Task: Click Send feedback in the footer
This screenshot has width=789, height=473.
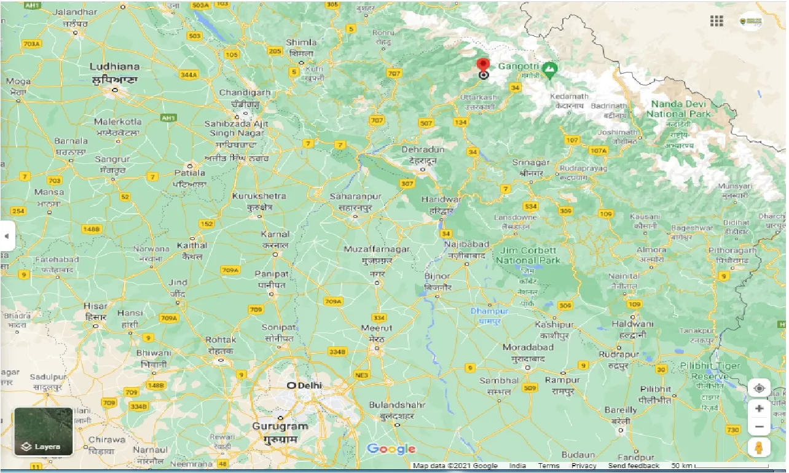Action: (634, 466)
